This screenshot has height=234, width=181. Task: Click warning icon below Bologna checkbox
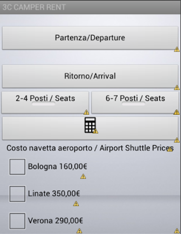tap(83, 176)
